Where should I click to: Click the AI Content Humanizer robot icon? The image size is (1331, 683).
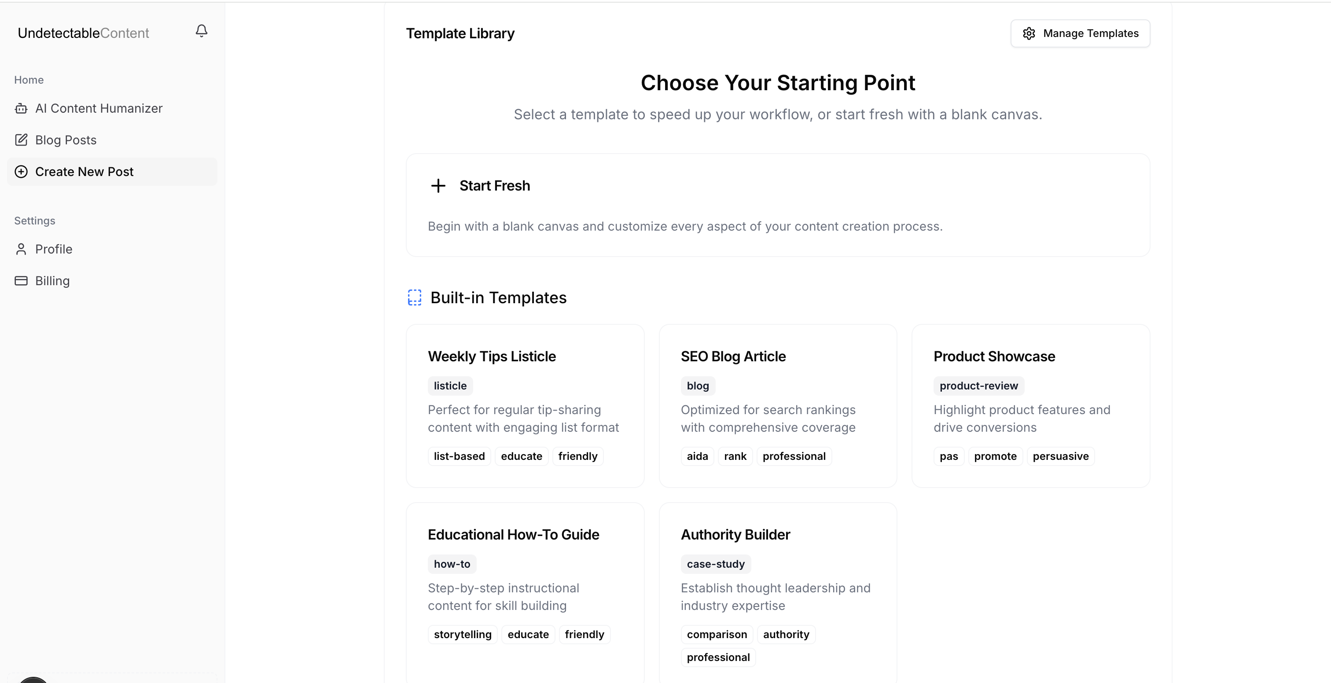(x=21, y=109)
